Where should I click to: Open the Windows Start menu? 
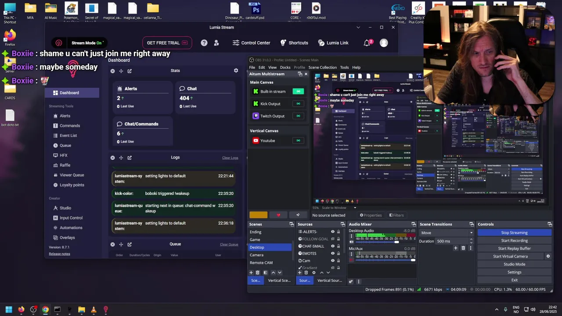[x=9, y=309]
